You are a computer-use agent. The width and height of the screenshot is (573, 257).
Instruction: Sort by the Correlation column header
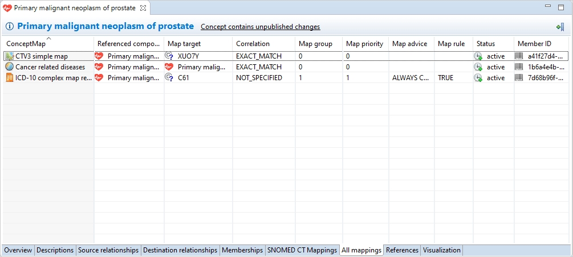(x=253, y=44)
